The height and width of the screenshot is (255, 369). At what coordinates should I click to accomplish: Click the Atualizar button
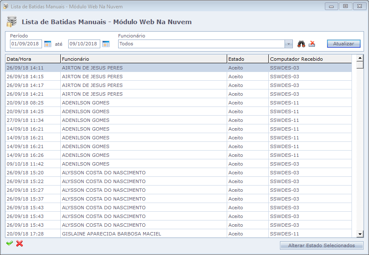pyautogui.click(x=343, y=44)
